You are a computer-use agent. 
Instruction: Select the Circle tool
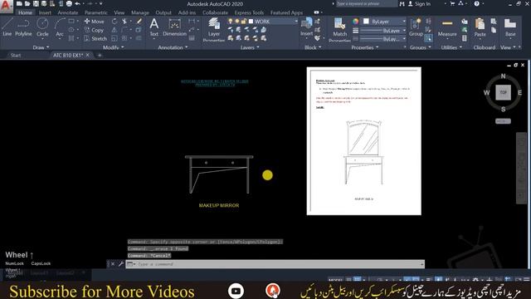pos(42,27)
